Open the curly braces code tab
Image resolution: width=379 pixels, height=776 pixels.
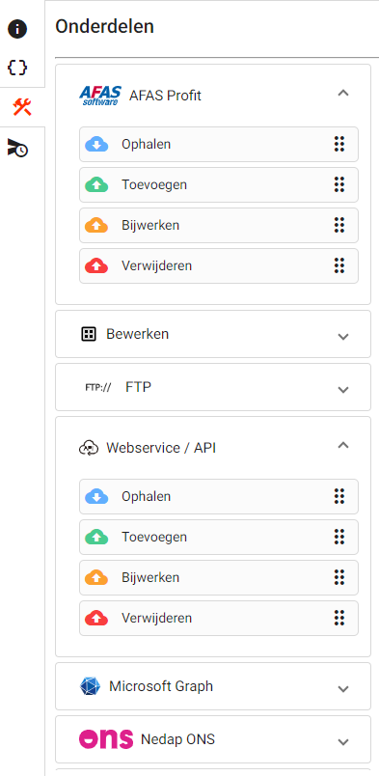(17, 68)
